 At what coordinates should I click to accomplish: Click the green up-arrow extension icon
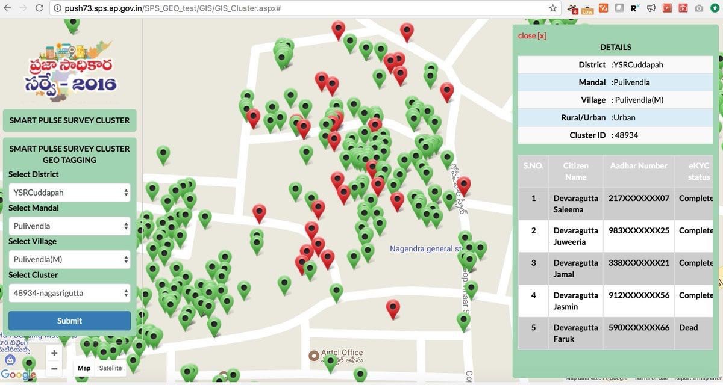tap(715, 8)
